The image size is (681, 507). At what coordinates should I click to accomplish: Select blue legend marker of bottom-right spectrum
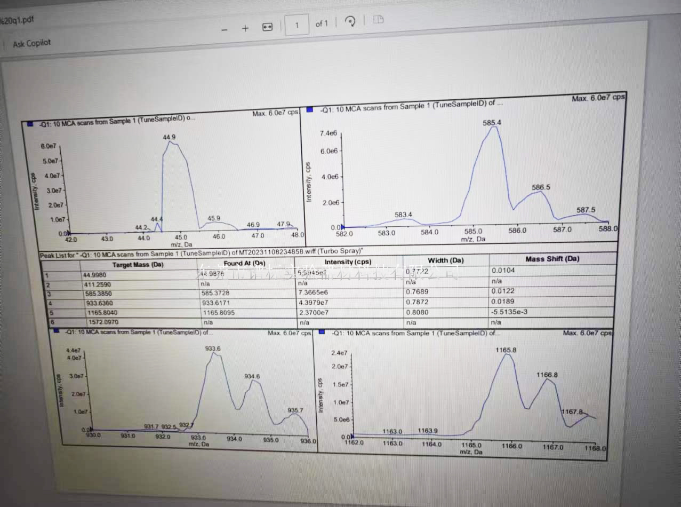tap(323, 332)
